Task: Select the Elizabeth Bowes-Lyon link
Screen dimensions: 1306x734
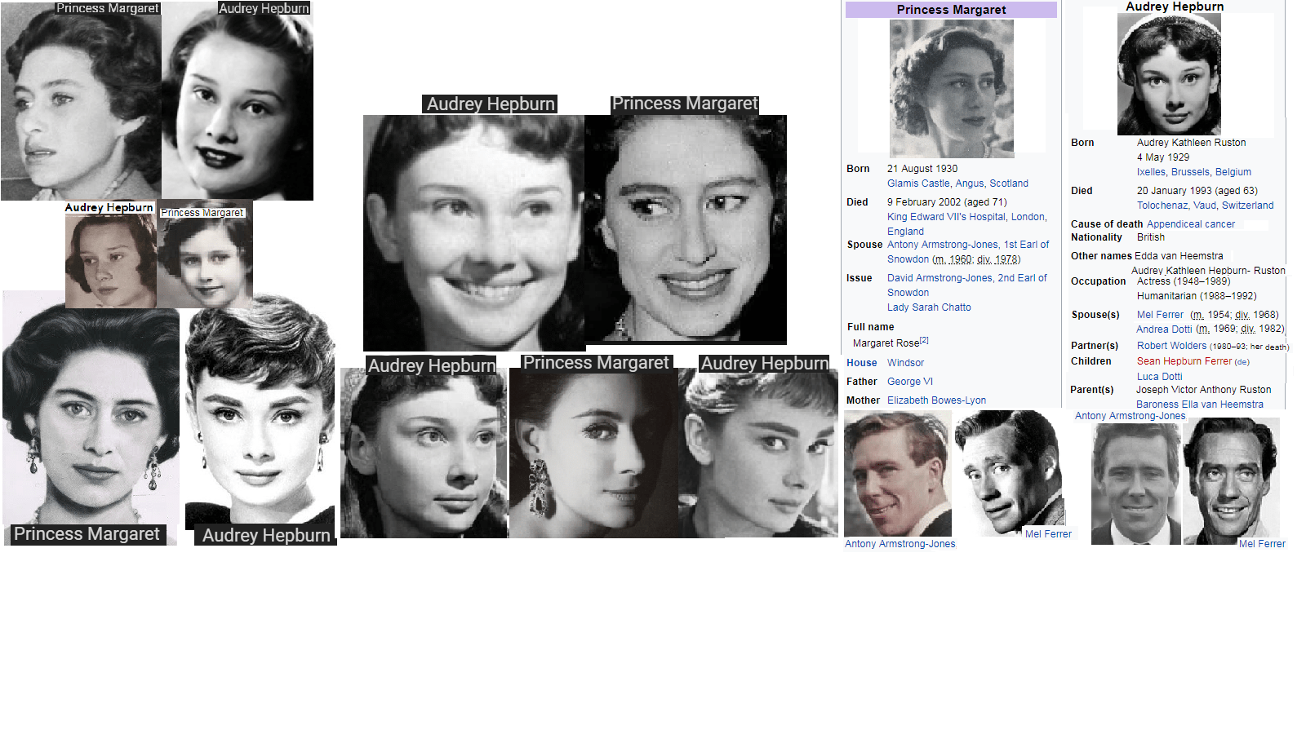Action: coord(936,400)
